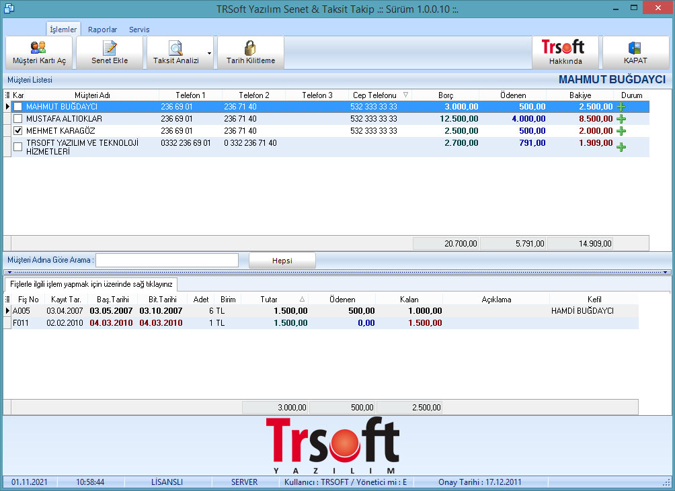Sort by Fiş No column header
The height and width of the screenshot is (491, 675).
pos(28,300)
